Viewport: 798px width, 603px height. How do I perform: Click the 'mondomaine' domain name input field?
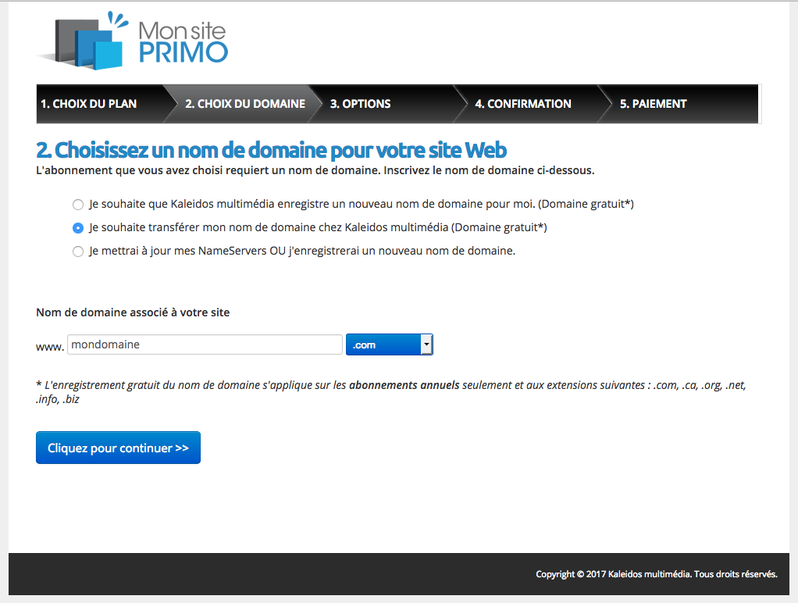205,344
